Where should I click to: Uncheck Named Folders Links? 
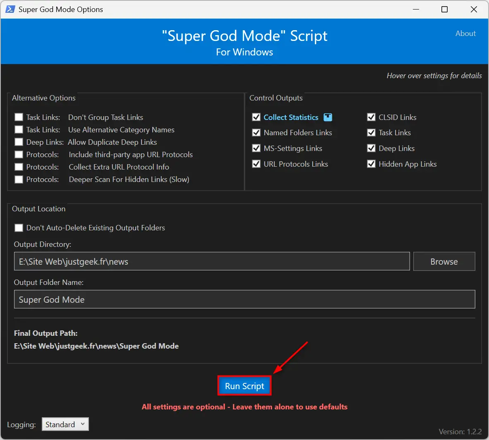(x=256, y=133)
